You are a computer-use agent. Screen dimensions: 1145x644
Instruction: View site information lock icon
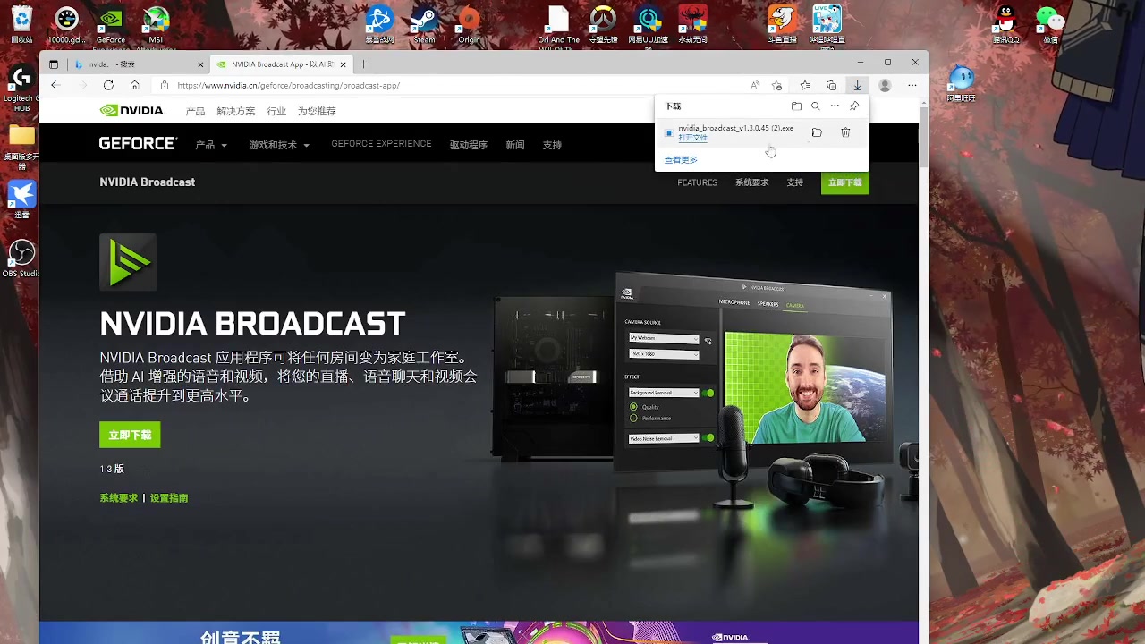click(x=164, y=85)
